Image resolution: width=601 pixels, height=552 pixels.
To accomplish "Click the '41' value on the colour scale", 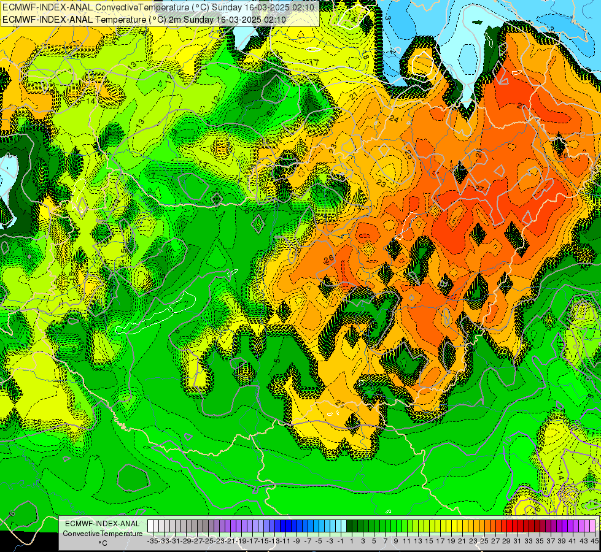I will [x=572, y=541].
